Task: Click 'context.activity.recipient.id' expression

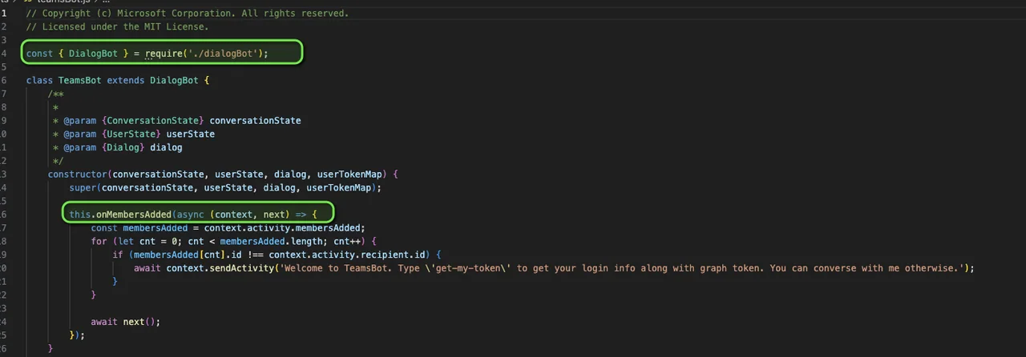Action: click(x=347, y=255)
